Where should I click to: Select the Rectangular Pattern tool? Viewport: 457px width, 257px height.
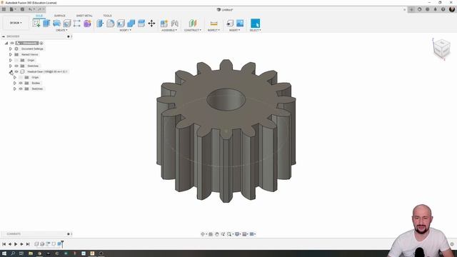pyautogui.click(x=77, y=24)
